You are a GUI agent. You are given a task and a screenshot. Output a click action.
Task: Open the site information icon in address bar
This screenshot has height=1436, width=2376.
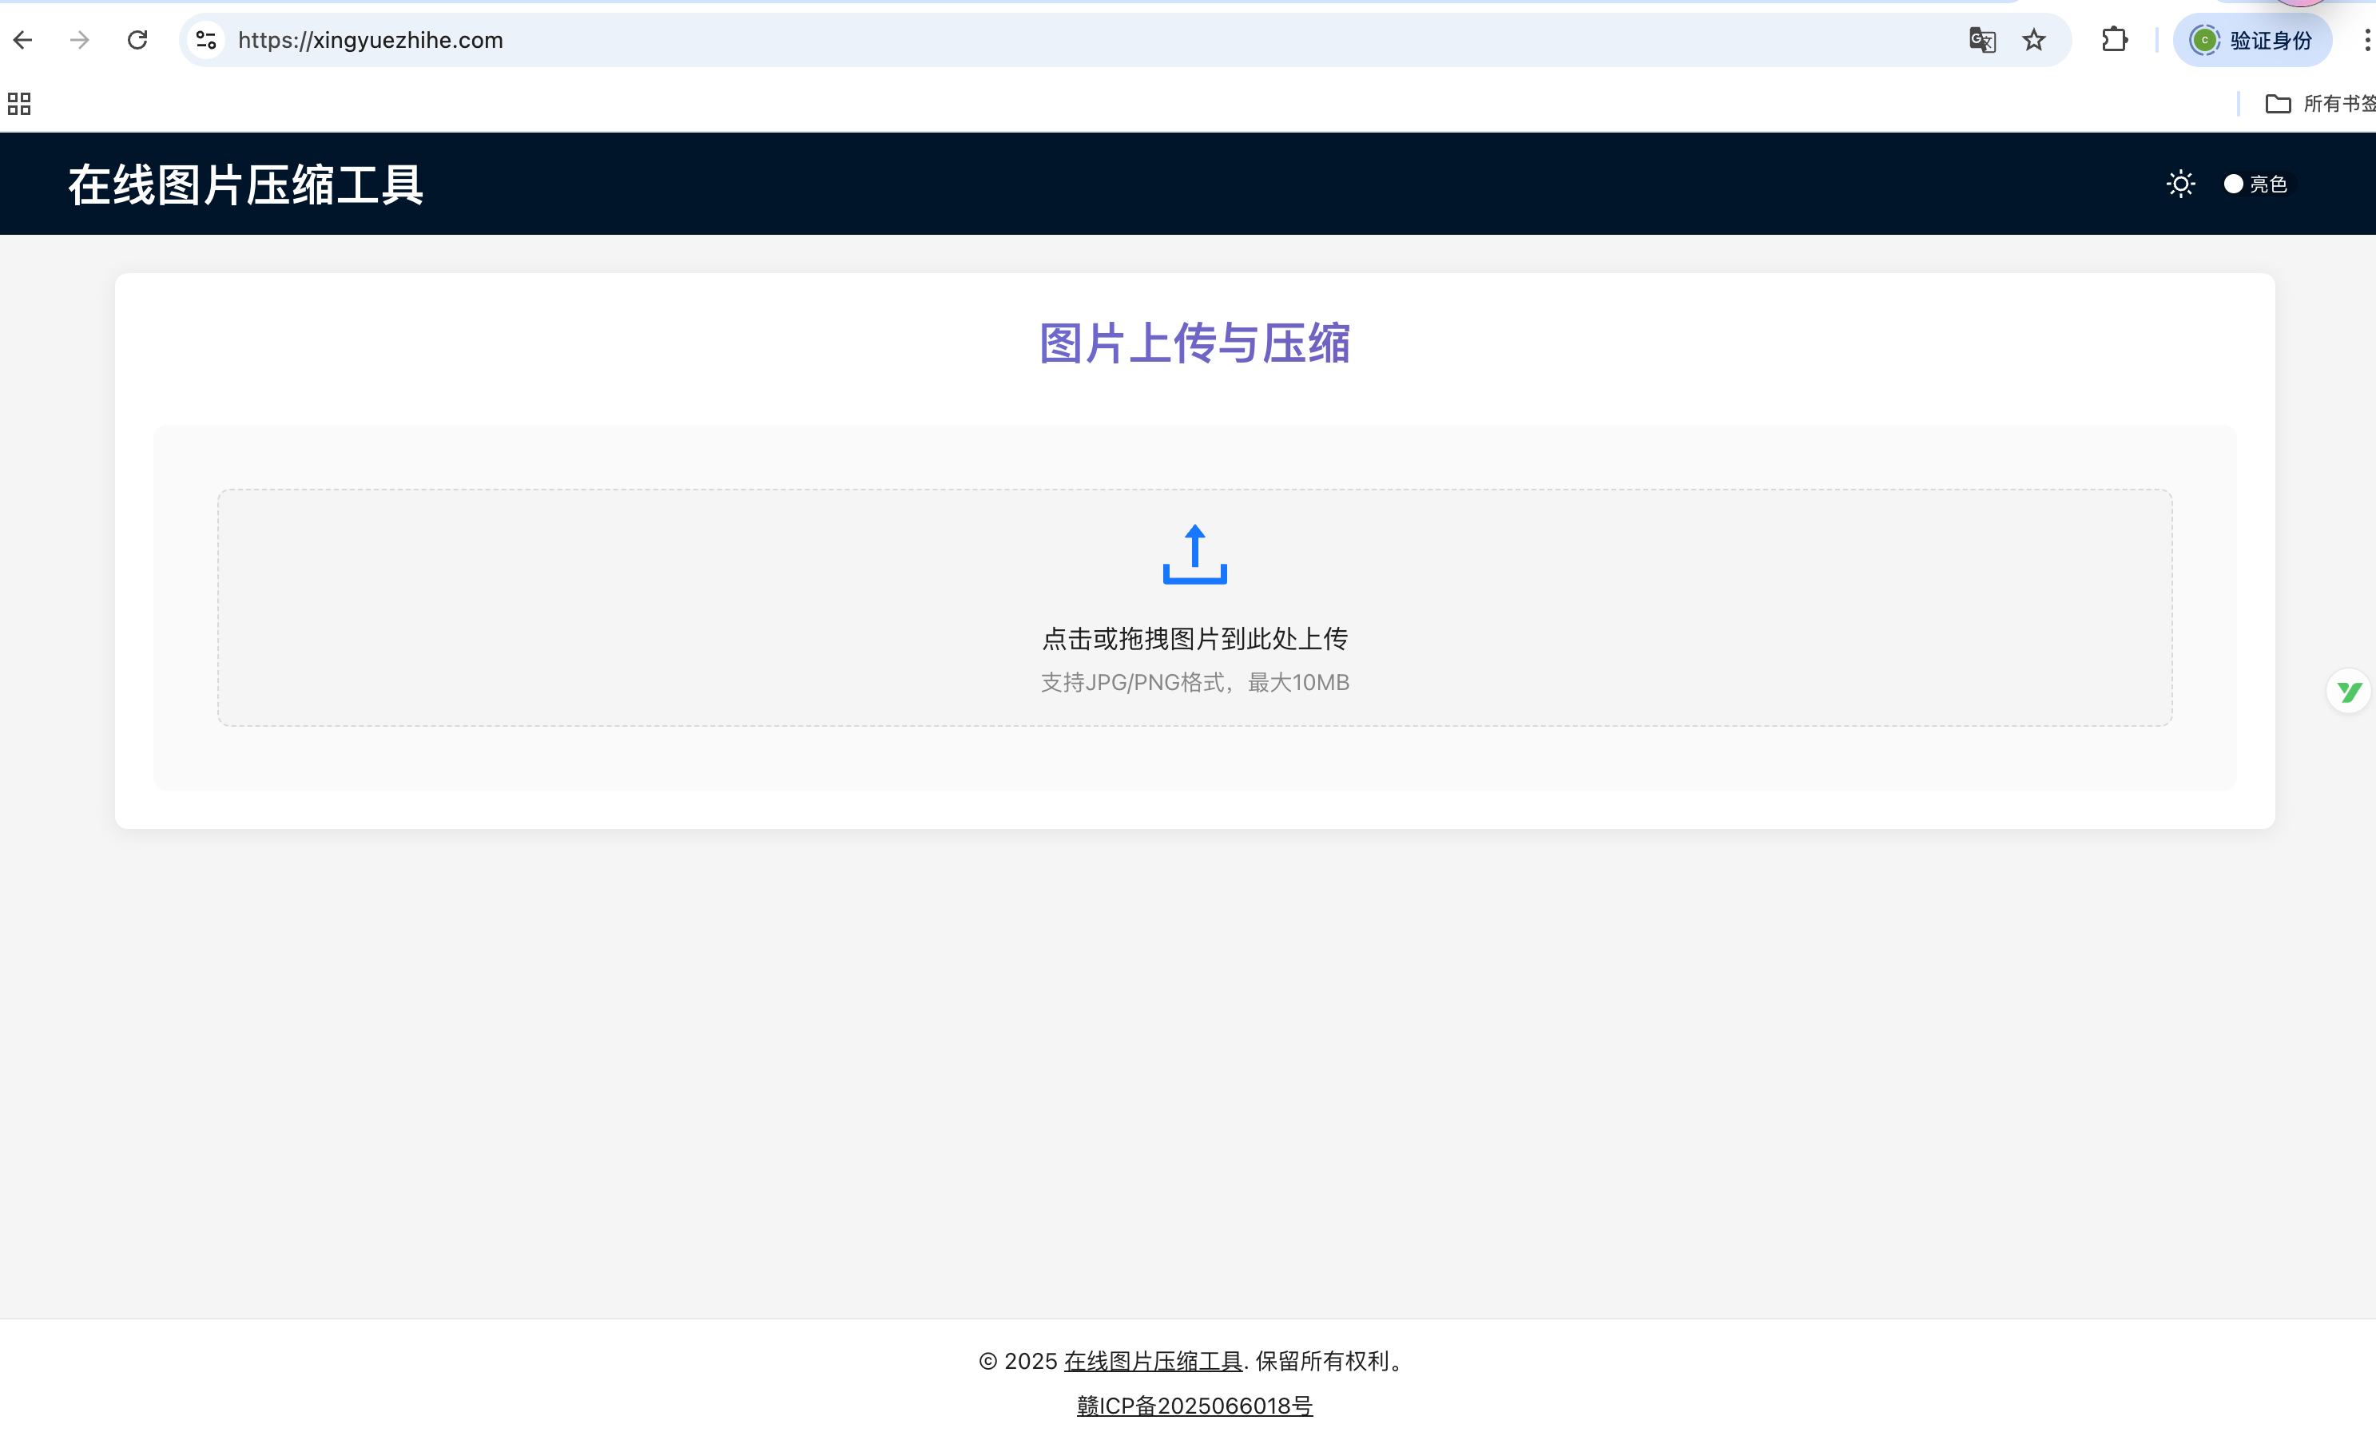pyautogui.click(x=205, y=41)
